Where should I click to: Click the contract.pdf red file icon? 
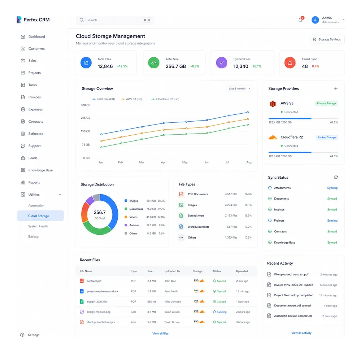(82, 281)
